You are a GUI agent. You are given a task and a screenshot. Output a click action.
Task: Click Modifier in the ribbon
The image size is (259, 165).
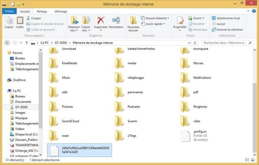click(196, 24)
